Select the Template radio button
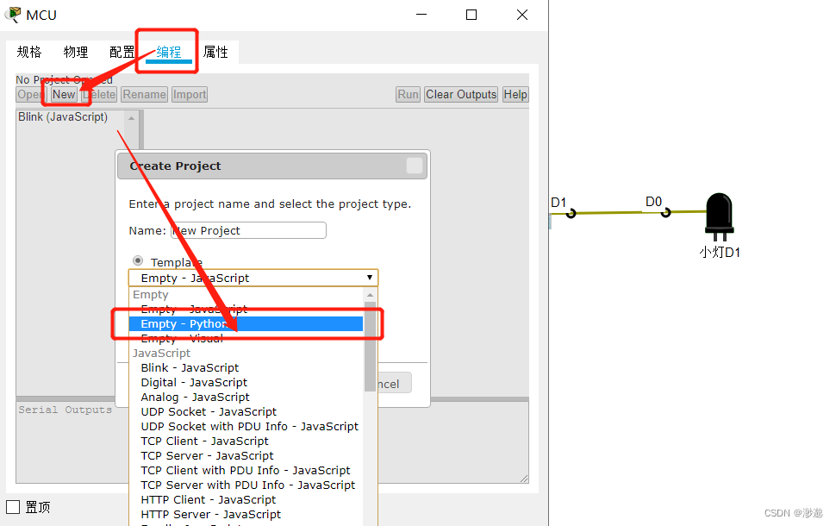 138,261
